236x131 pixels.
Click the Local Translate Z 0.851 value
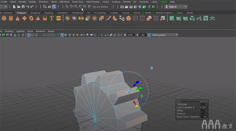(x=204, y=107)
